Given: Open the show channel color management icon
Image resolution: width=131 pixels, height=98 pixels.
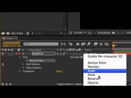Looking at the screenshot, I should click(x=123, y=33).
